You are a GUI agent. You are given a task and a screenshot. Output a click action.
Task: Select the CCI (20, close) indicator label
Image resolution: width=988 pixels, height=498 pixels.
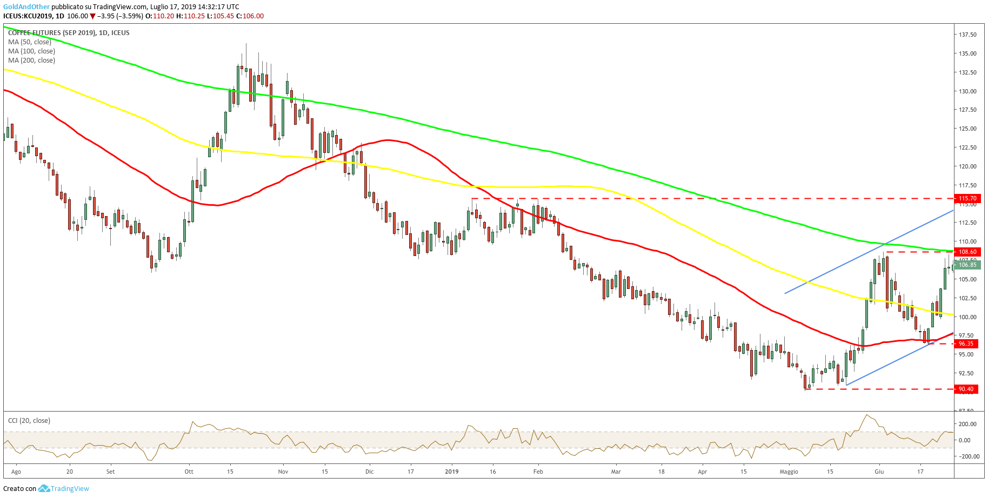29,421
